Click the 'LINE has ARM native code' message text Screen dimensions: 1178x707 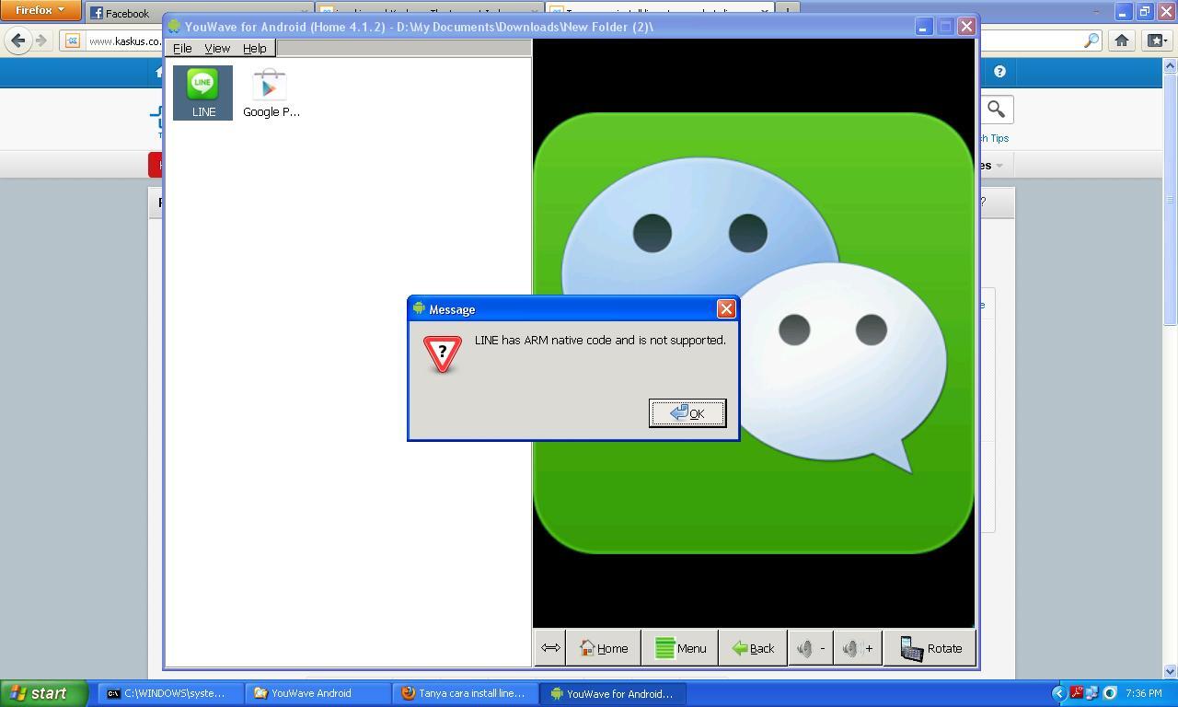[600, 340]
